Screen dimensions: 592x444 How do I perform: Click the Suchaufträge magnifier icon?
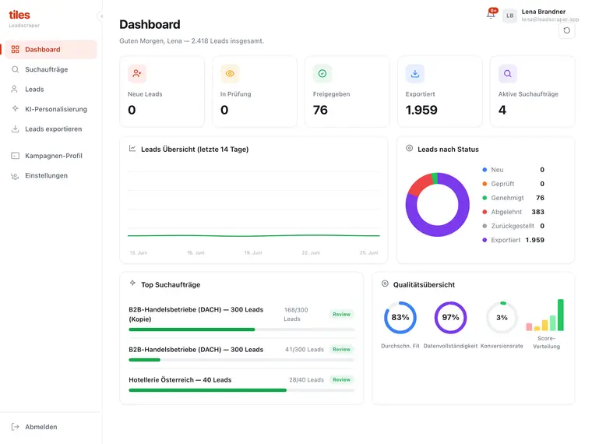pos(15,69)
